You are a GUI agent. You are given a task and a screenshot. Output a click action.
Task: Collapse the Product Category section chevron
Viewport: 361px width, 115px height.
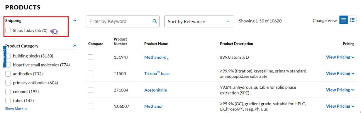[75, 46]
